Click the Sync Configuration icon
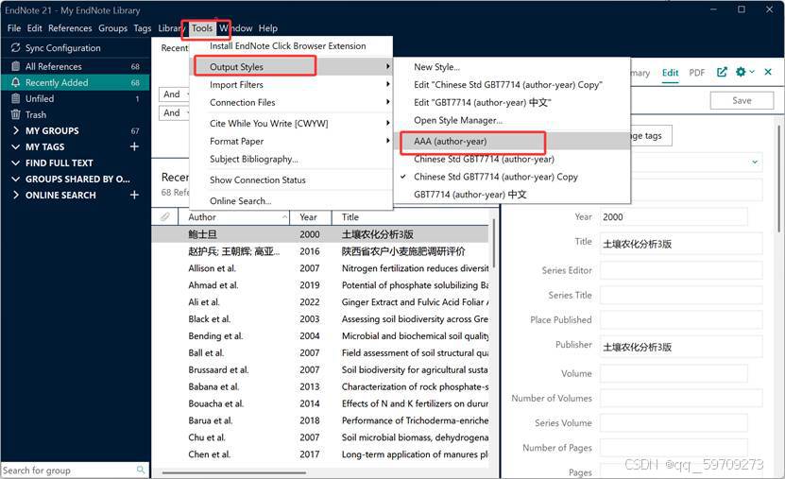This screenshot has height=479, width=785. point(15,47)
